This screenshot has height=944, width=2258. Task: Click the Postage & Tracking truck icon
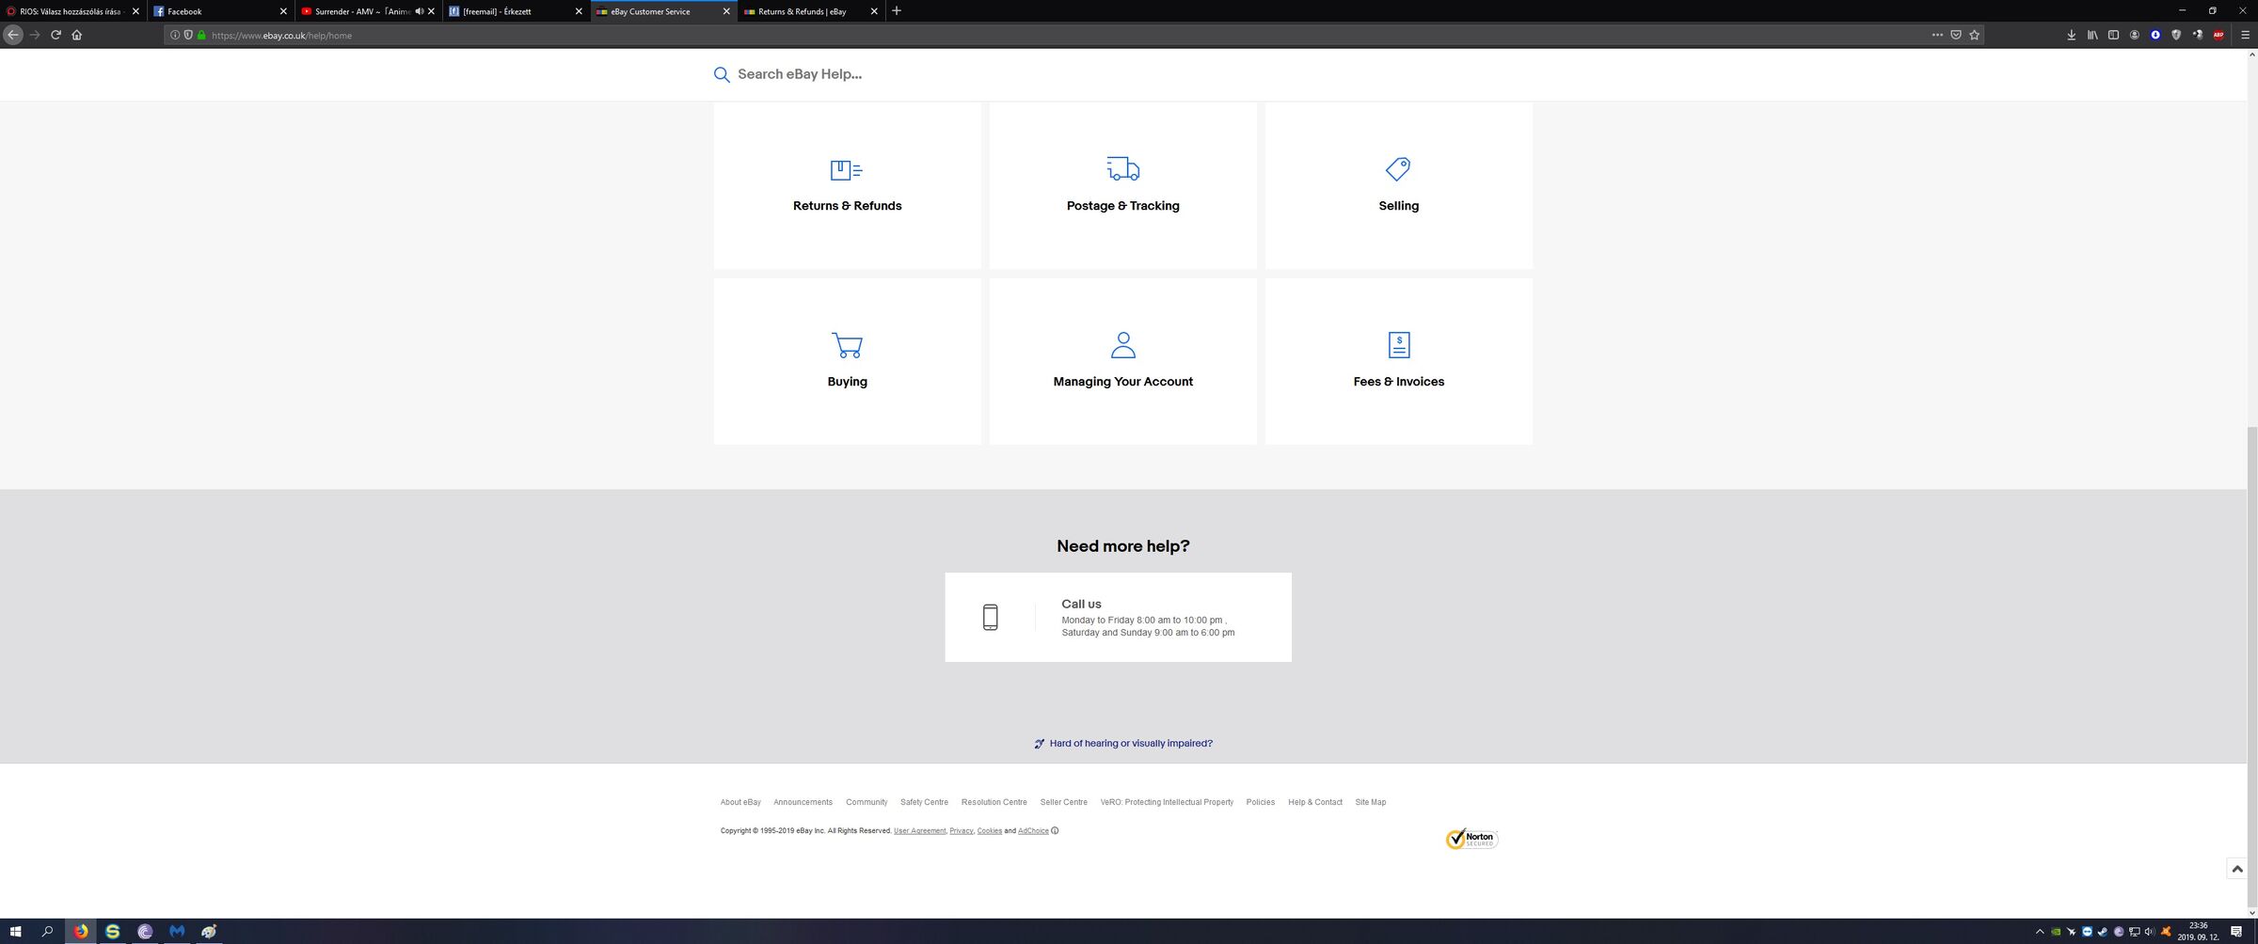1123,168
